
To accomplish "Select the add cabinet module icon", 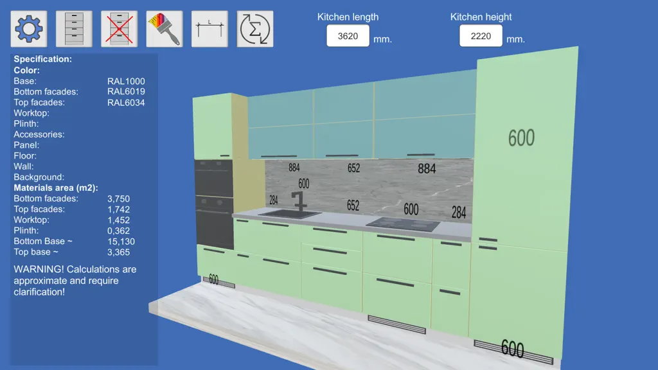I will pos(74,29).
